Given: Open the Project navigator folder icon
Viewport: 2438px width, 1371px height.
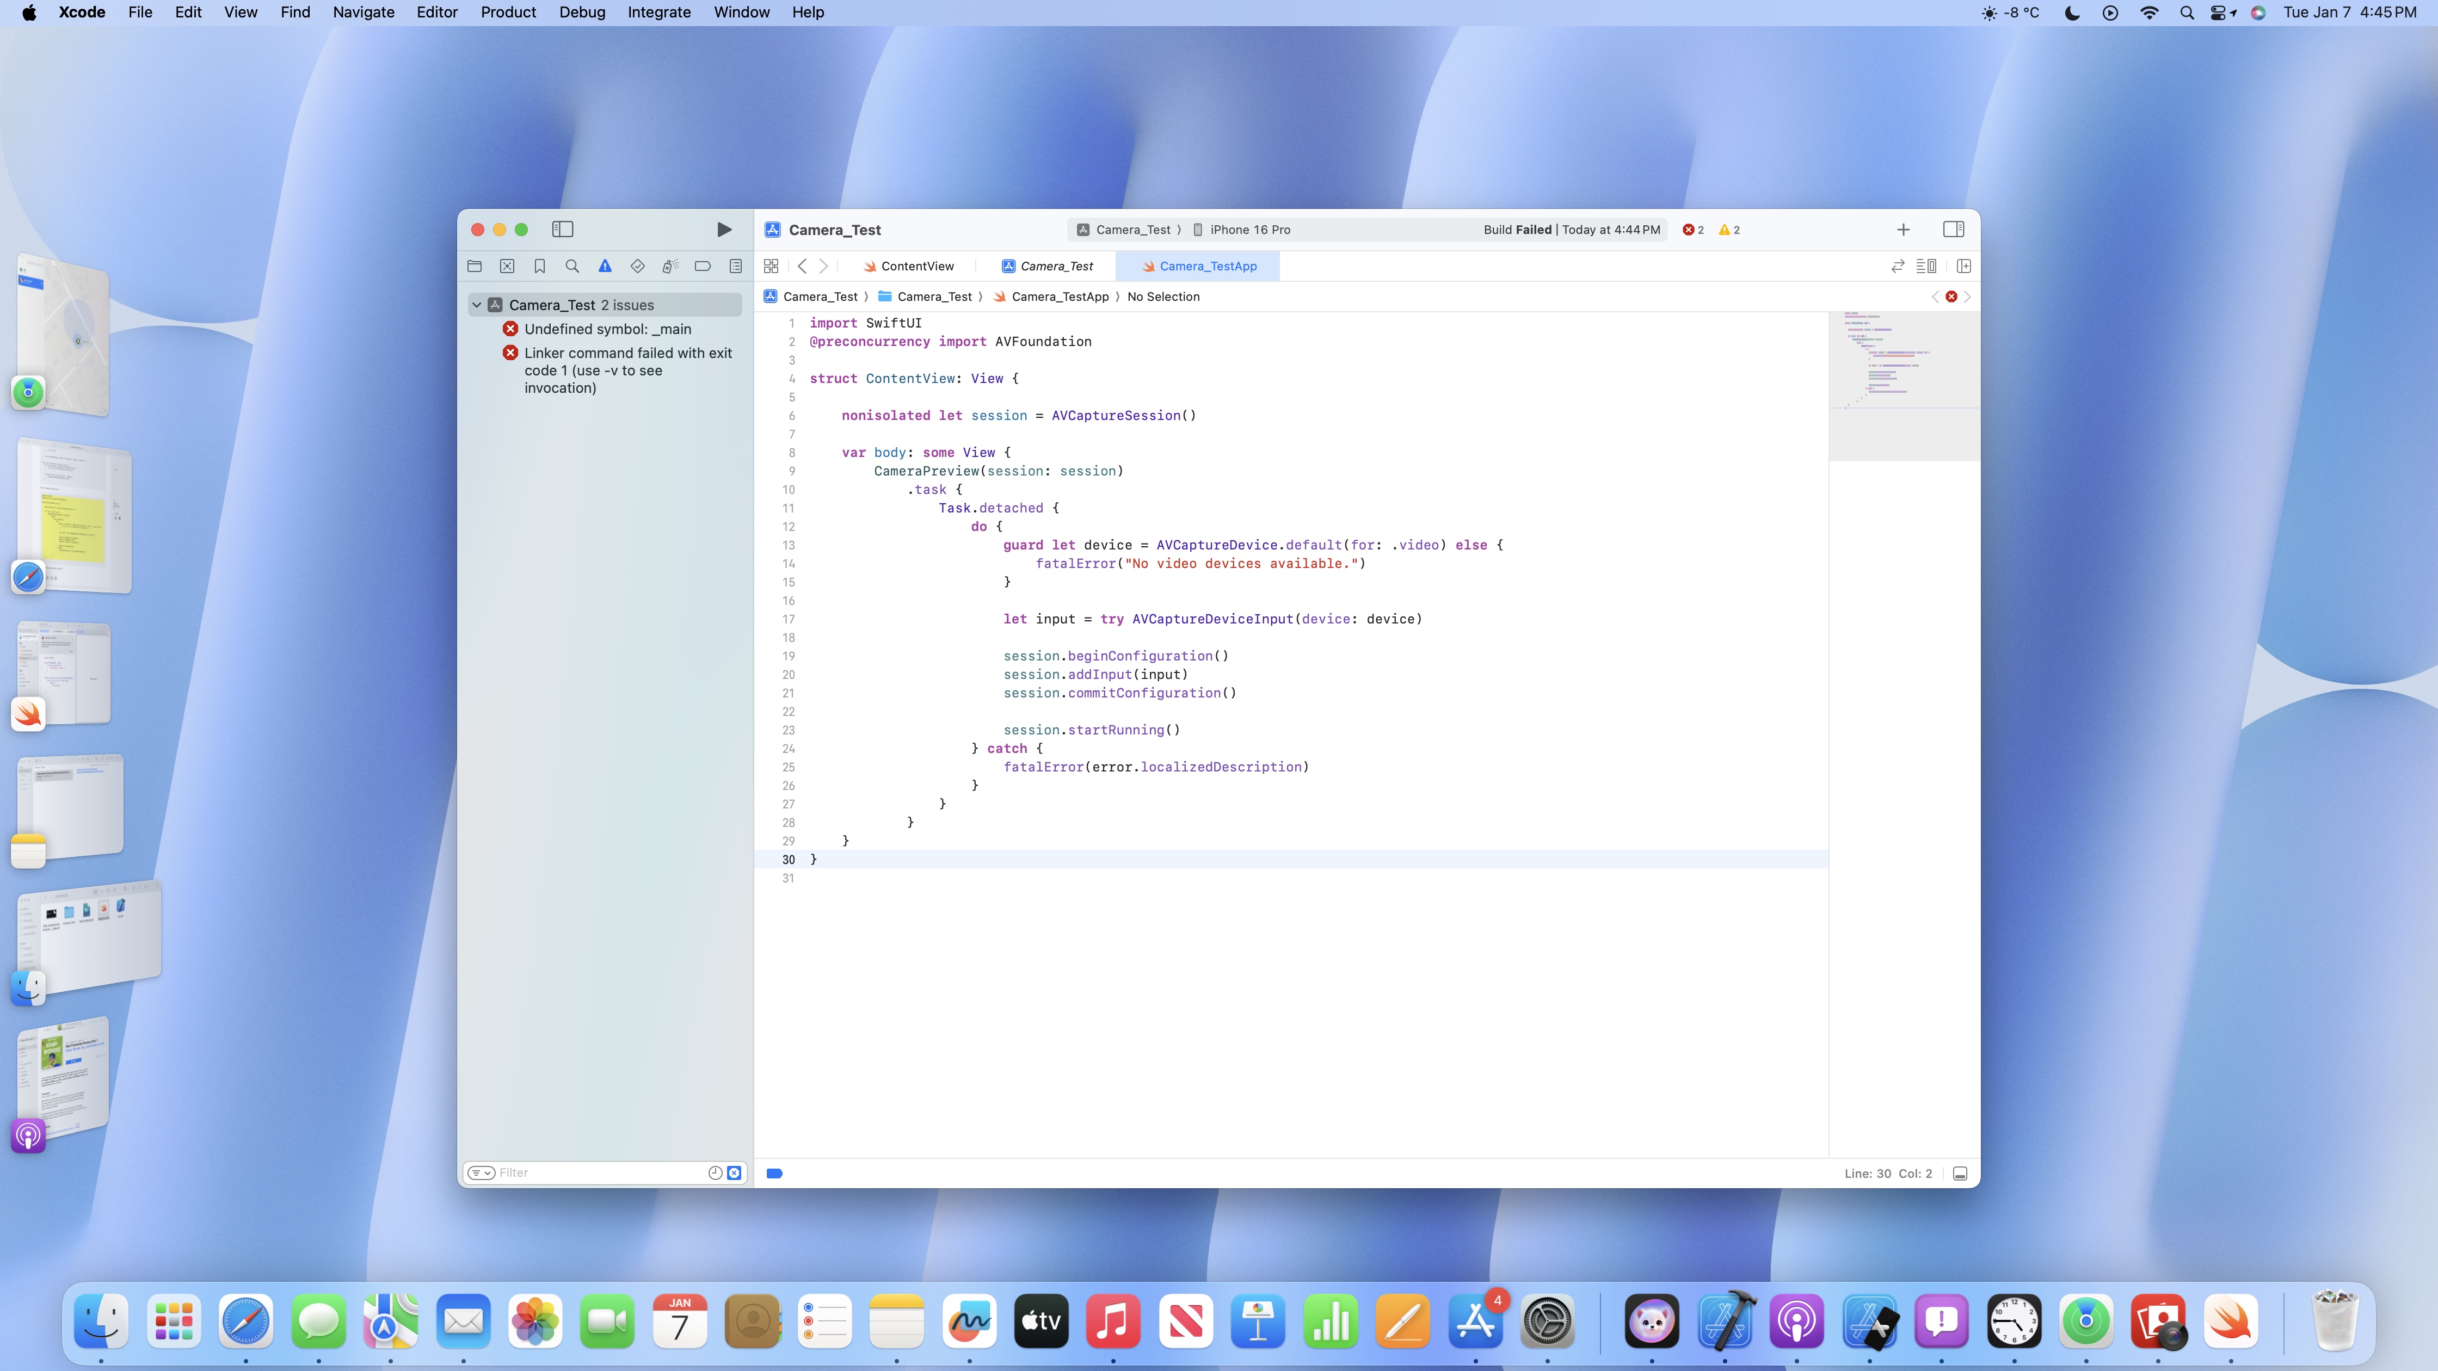Looking at the screenshot, I should [x=474, y=266].
